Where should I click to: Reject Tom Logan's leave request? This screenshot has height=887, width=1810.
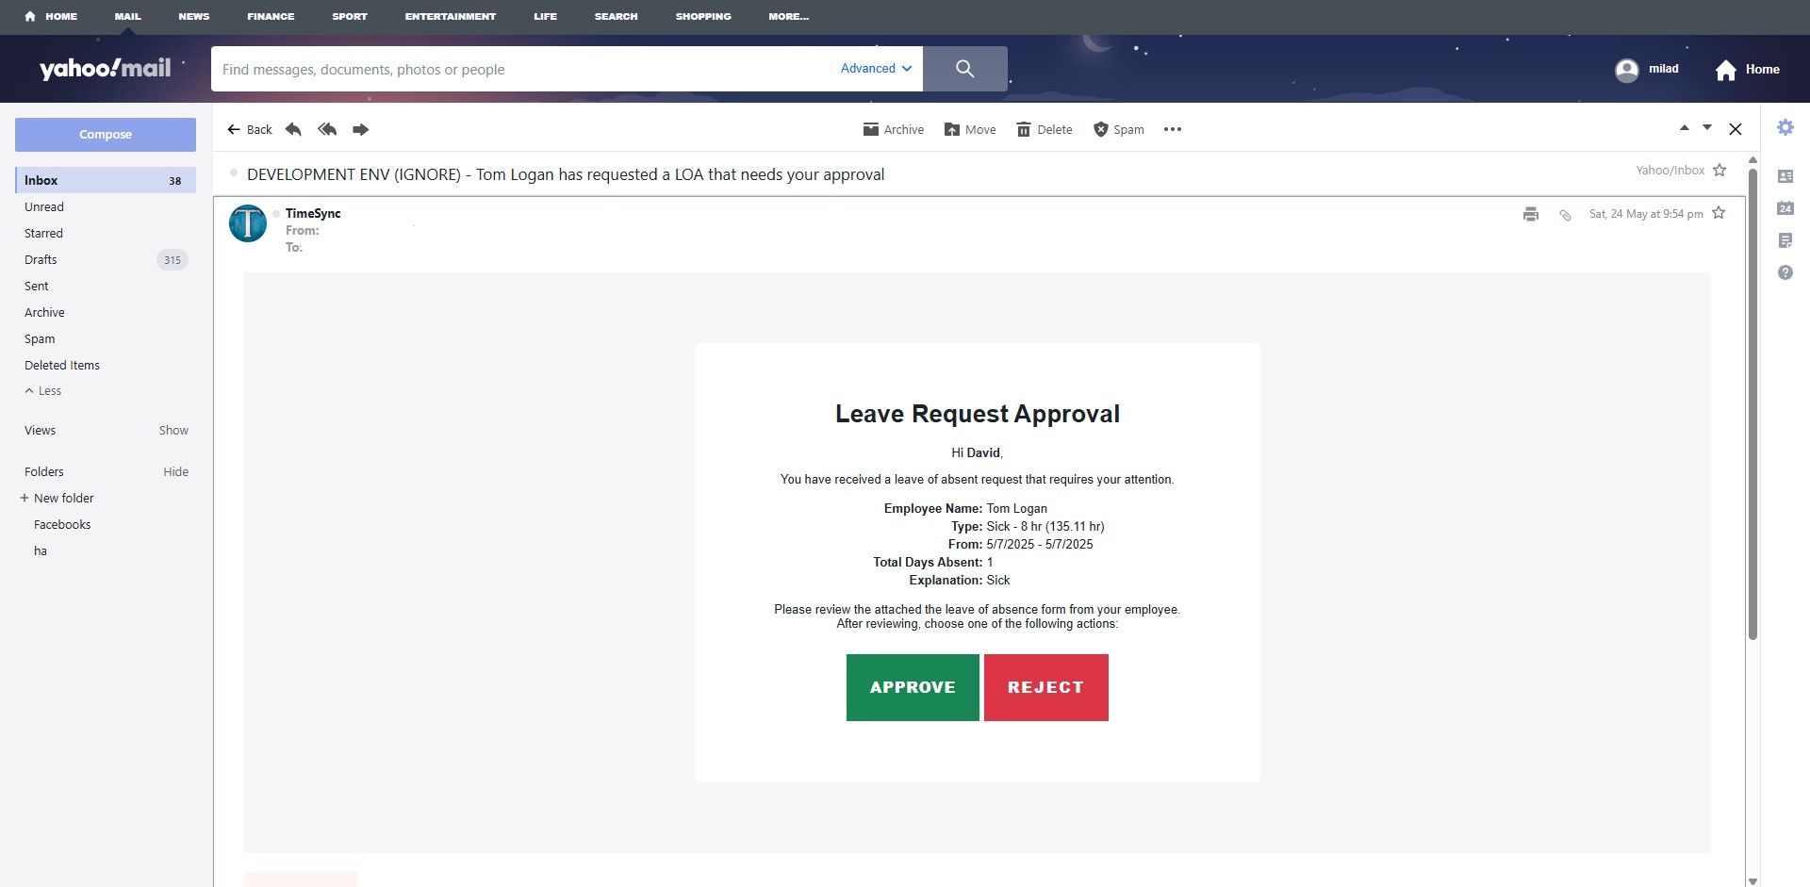(x=1046, y=687)
